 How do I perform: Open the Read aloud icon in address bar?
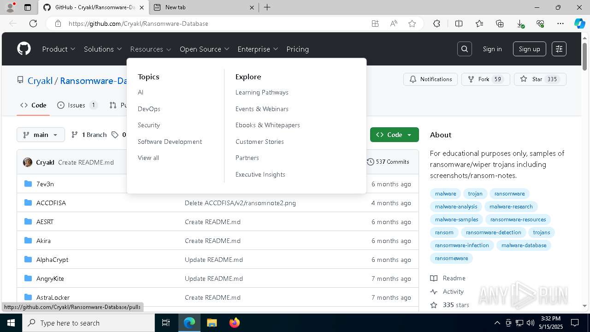pos(394,24)
